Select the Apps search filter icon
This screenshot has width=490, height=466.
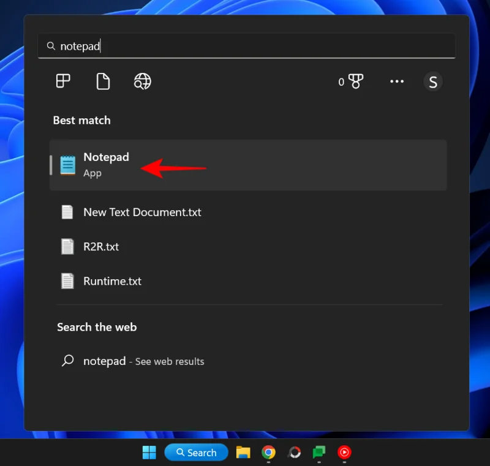(63, 81)
